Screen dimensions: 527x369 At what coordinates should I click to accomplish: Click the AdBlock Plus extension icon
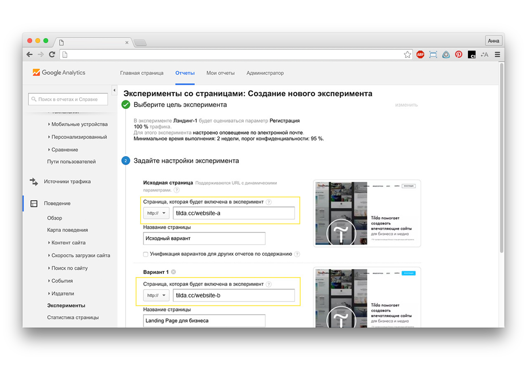tap(420, 55)
